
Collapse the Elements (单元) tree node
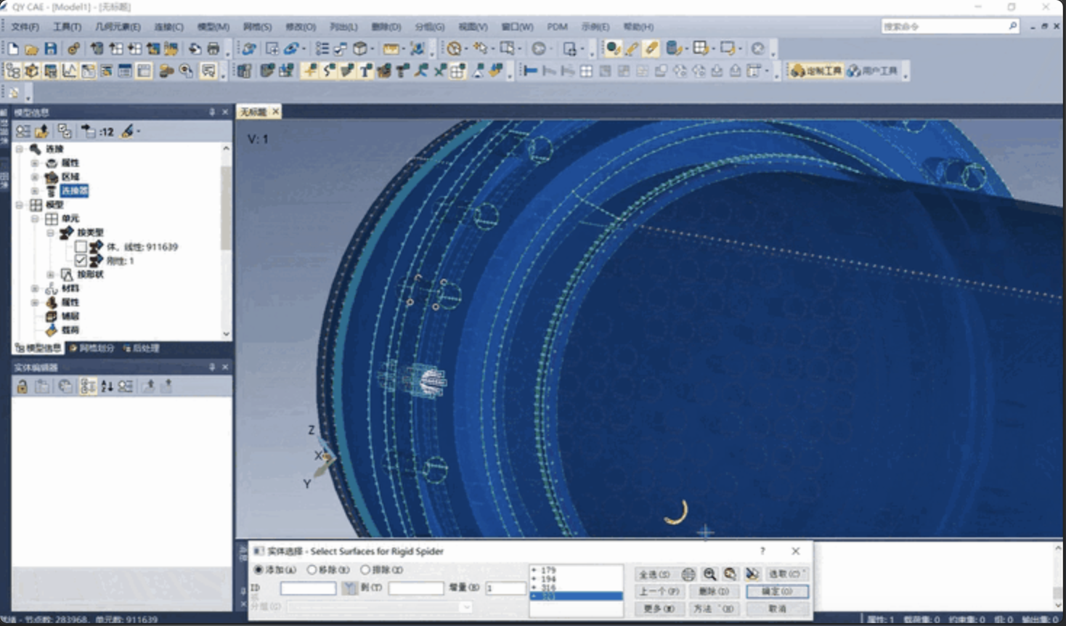point(35,219)
